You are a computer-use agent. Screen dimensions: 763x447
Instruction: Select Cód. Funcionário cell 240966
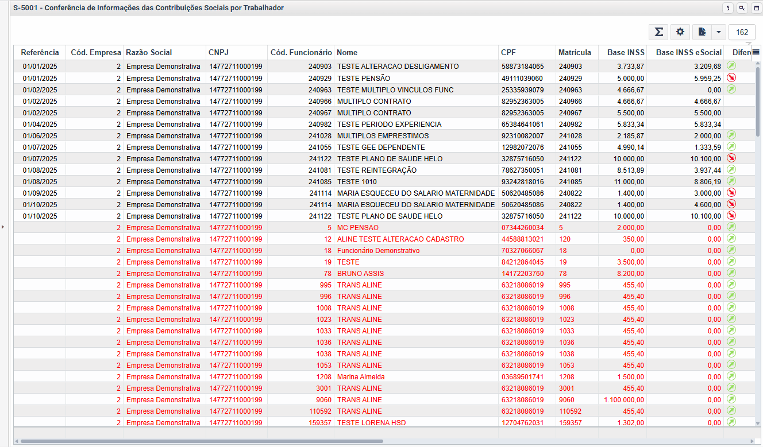pos(301,101)
